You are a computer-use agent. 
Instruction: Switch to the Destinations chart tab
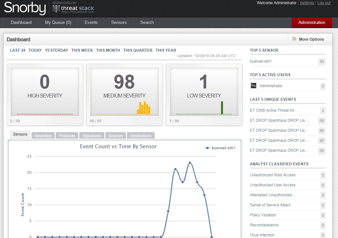141,136
